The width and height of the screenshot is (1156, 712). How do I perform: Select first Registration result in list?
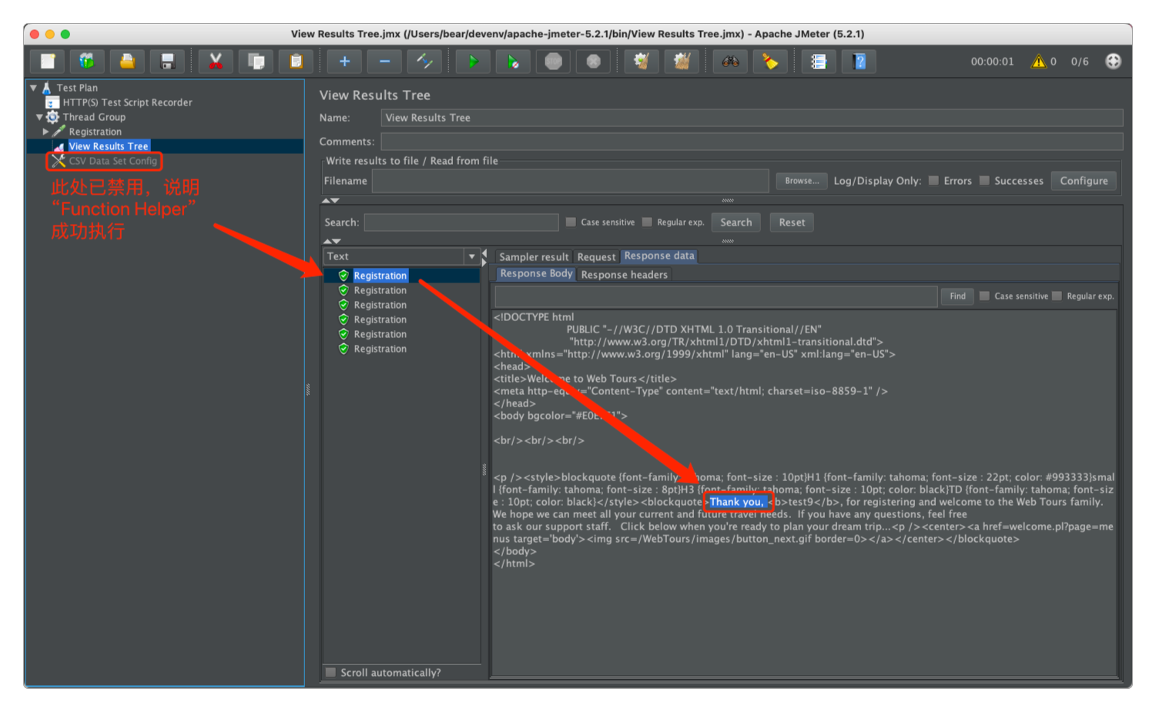pyautogui.click(x=380, y=276)
